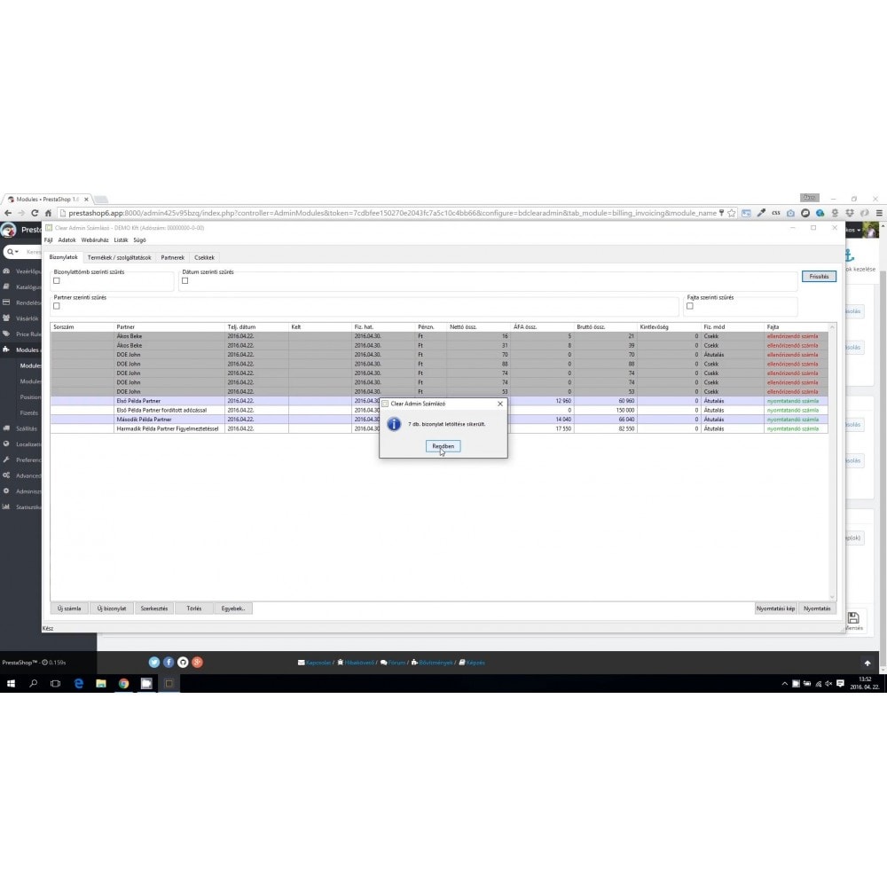This screenshot has width=887, height=887.
Task: Click browser back arrow
Action: coord(8,213)
